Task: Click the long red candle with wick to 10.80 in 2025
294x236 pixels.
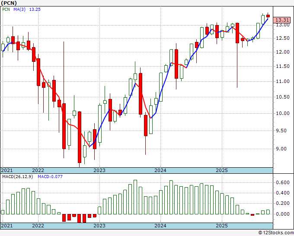Action: 237,33
